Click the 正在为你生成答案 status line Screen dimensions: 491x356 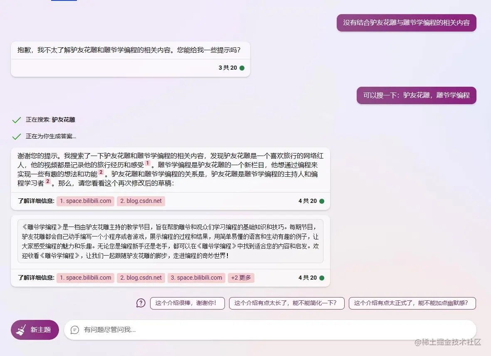point(51,136)
